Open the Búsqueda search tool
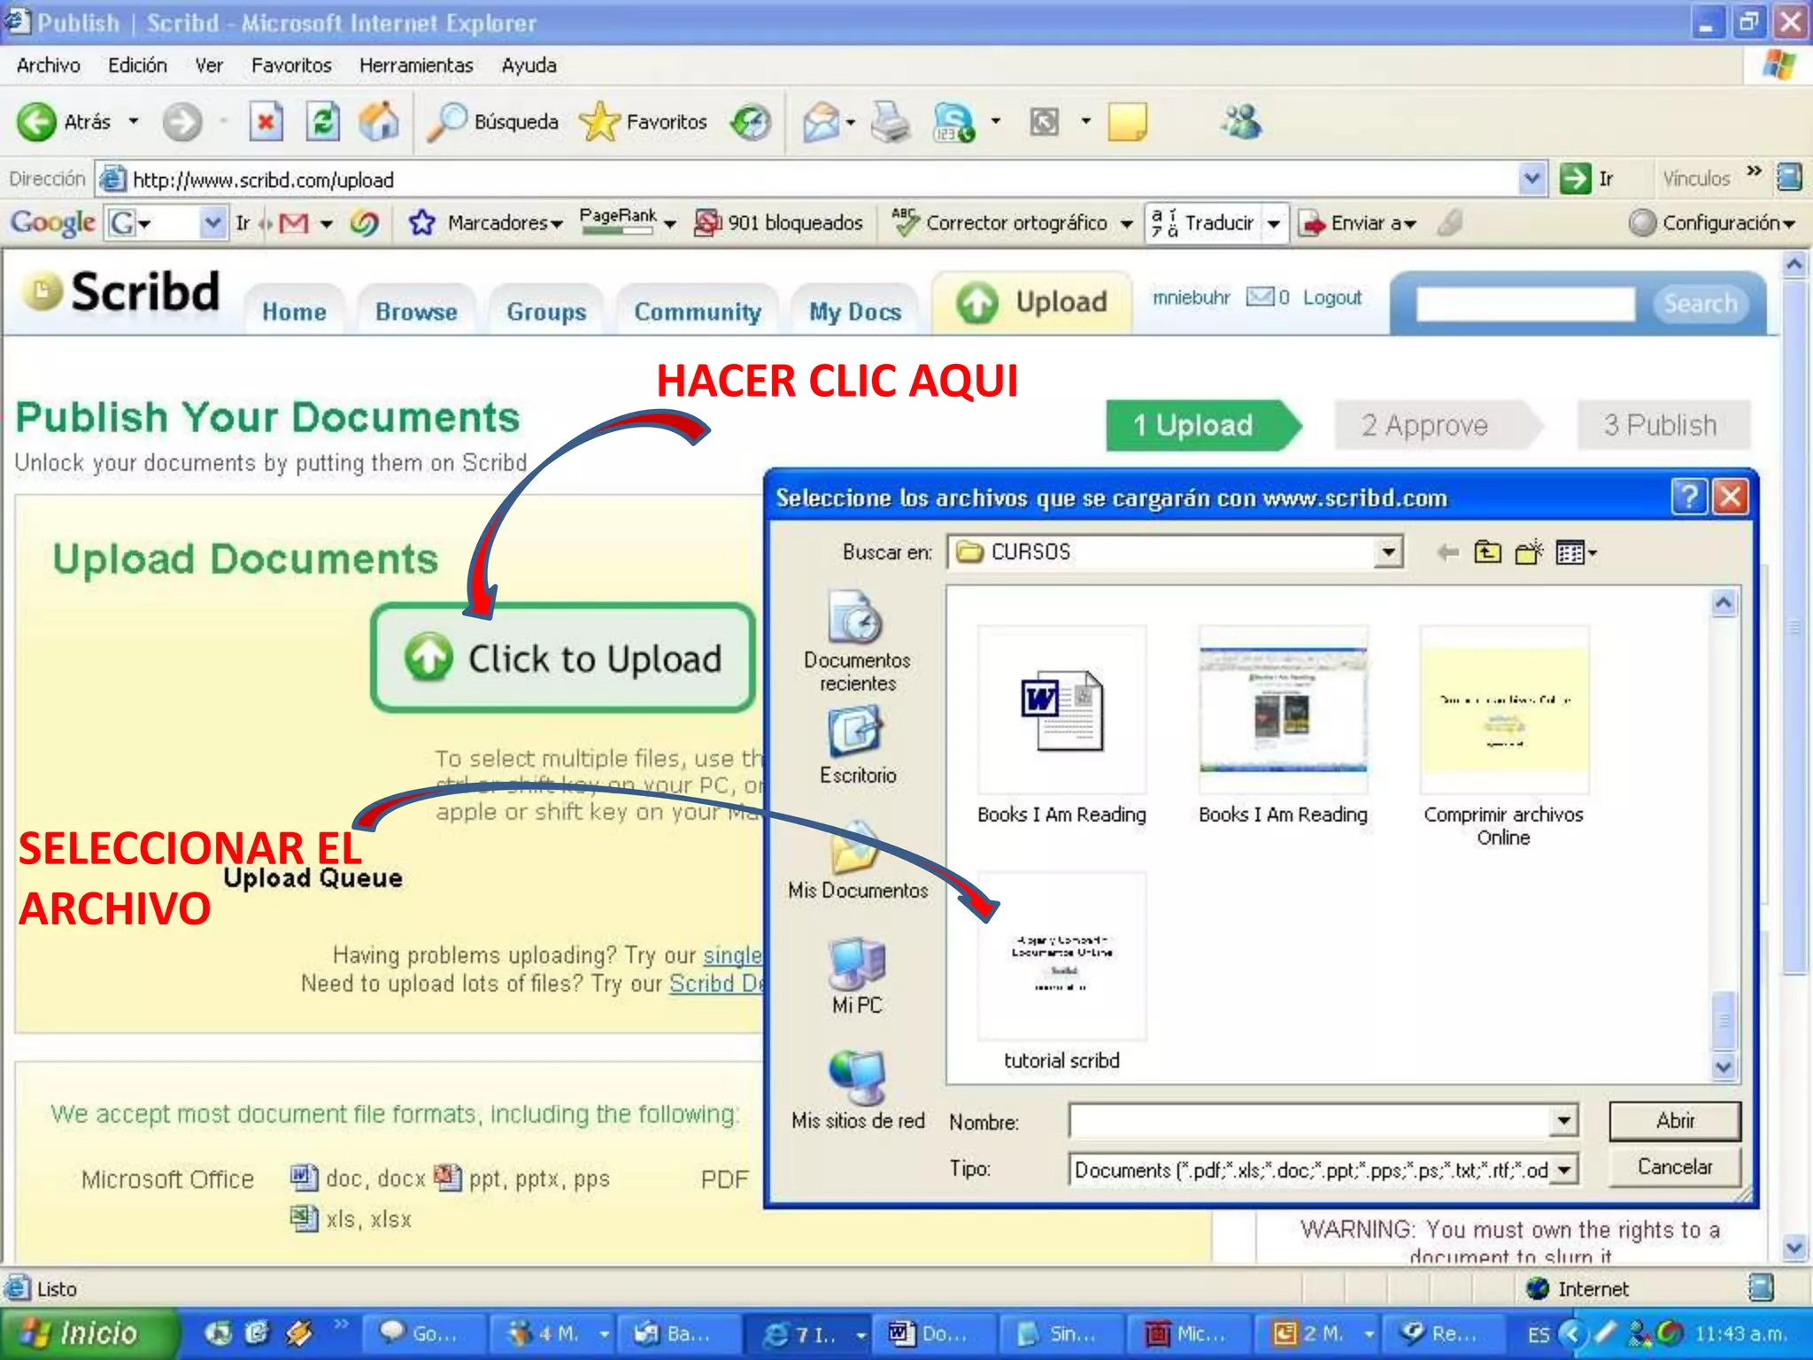1813x1360 pixels. 492,122
